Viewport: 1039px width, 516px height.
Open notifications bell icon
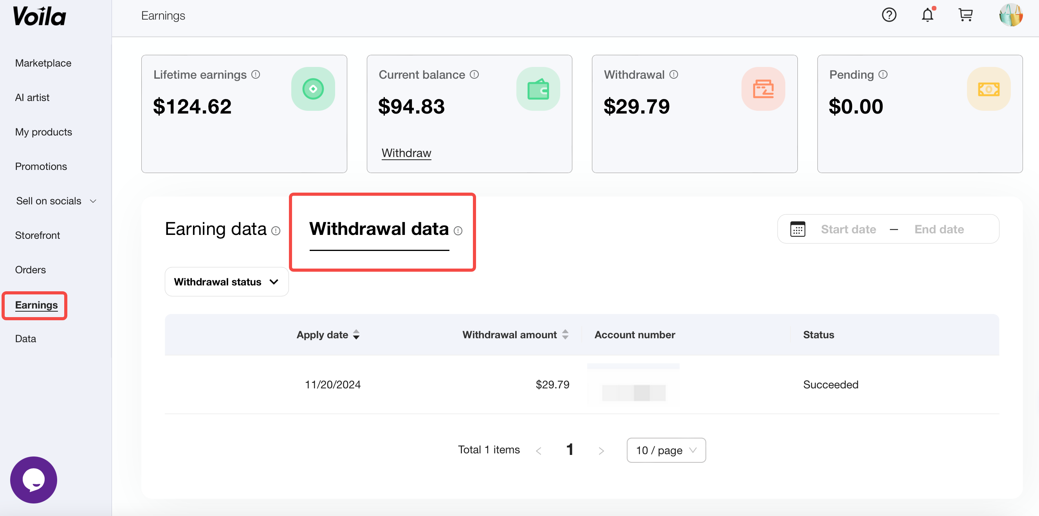(927, 15)
